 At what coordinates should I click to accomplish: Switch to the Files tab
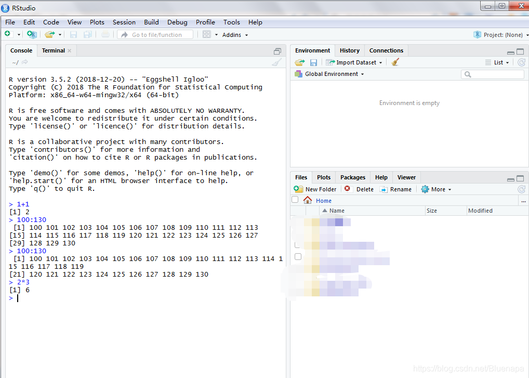pos(301,177)
